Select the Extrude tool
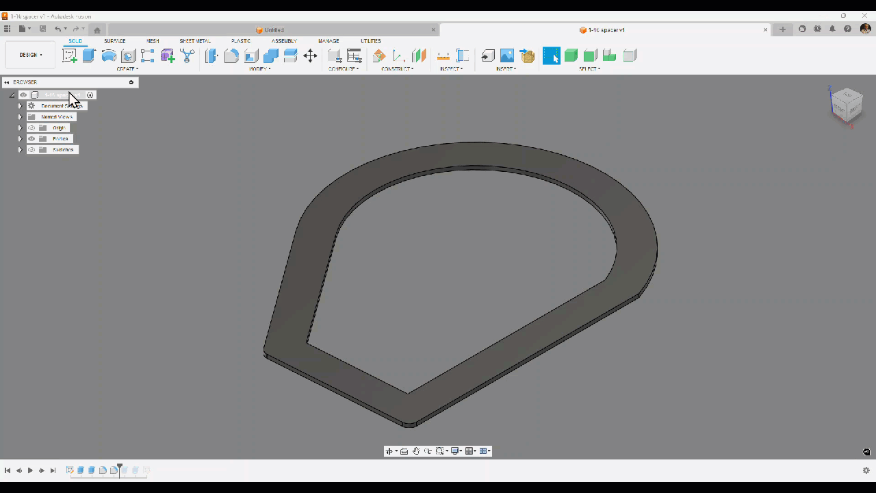876x493 pixels. pyautogui.click(x=89, y=56)
